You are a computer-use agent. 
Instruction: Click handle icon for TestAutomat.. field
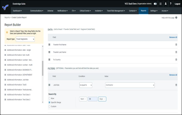point(5,90)
